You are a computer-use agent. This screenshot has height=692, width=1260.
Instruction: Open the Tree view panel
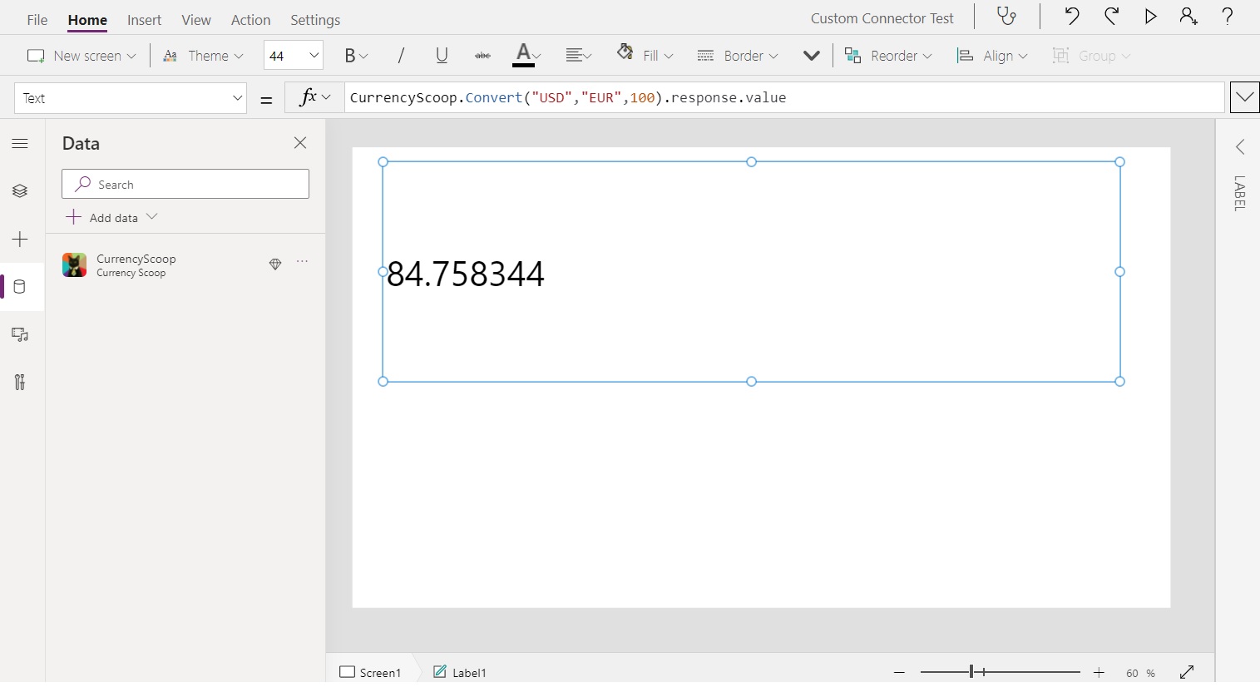pyautogui.click(x=19, y=191)
